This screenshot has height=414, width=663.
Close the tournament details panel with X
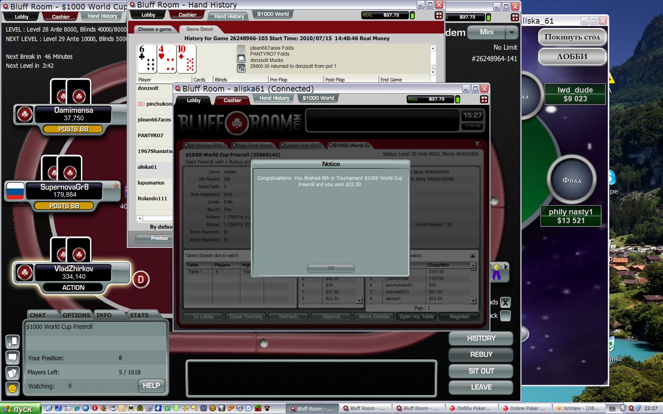click(478, 144)
